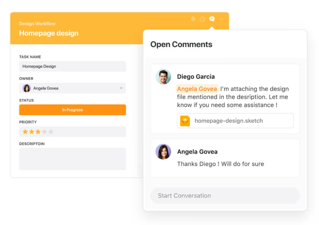Expand the Owner dropdown arrow

click(x=121, y=88)
